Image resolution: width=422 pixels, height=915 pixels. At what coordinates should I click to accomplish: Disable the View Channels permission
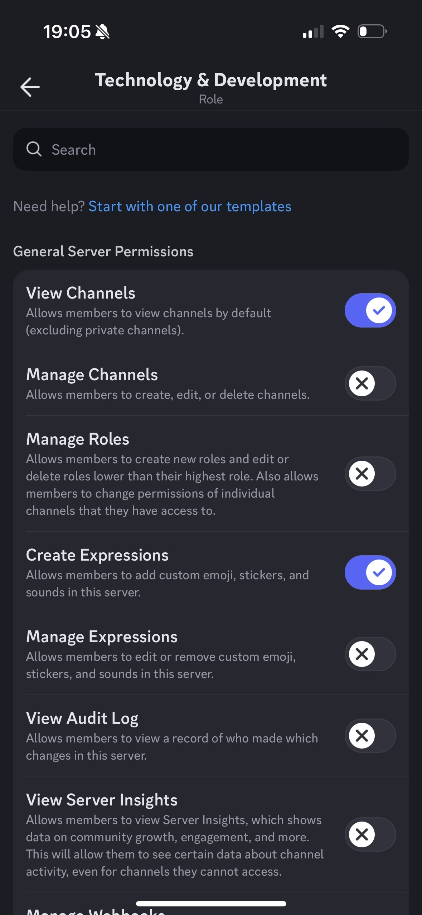370,310
